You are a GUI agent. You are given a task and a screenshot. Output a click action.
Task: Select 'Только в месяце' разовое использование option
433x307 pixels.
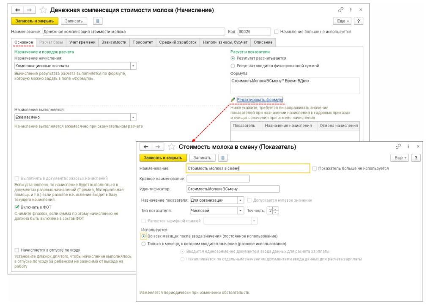144,244
